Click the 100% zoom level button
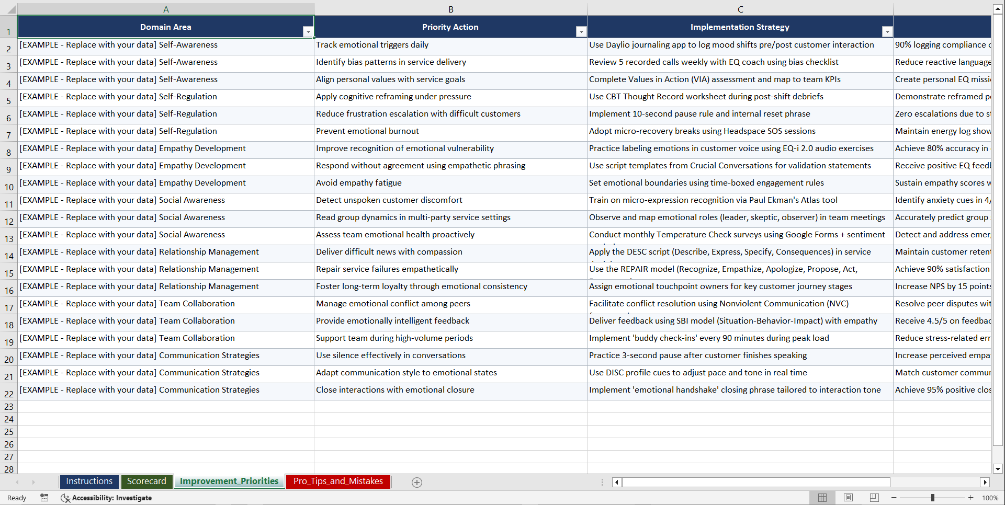This screenshot has width=1005, height=505. point(990,498)
